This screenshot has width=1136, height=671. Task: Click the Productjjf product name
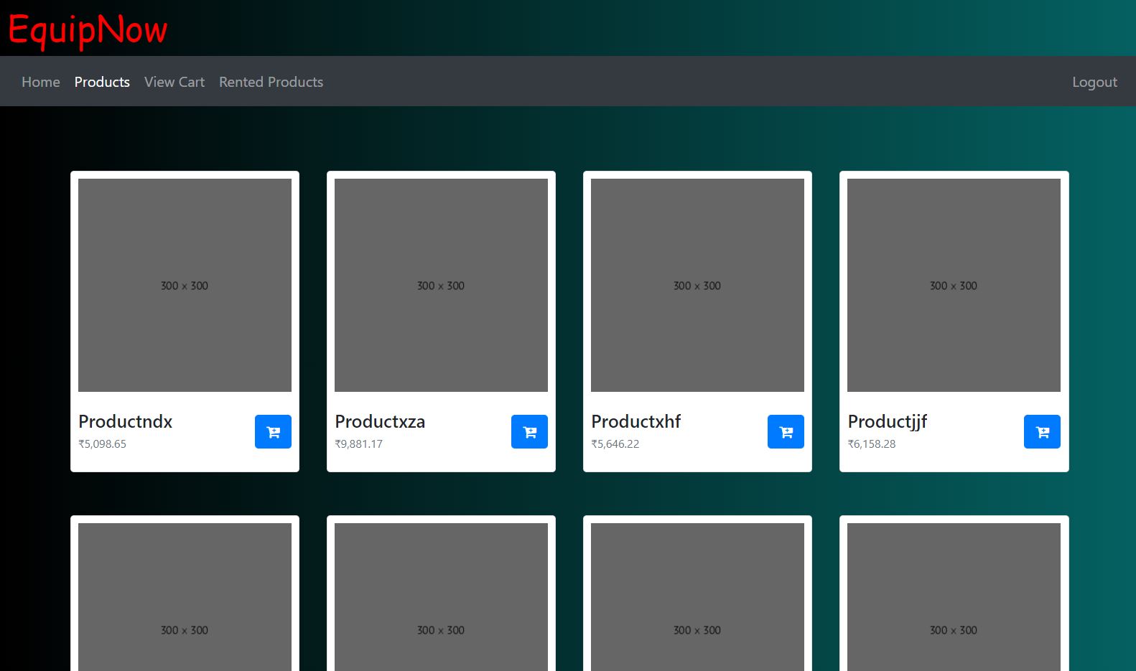(x=888, y=421)
